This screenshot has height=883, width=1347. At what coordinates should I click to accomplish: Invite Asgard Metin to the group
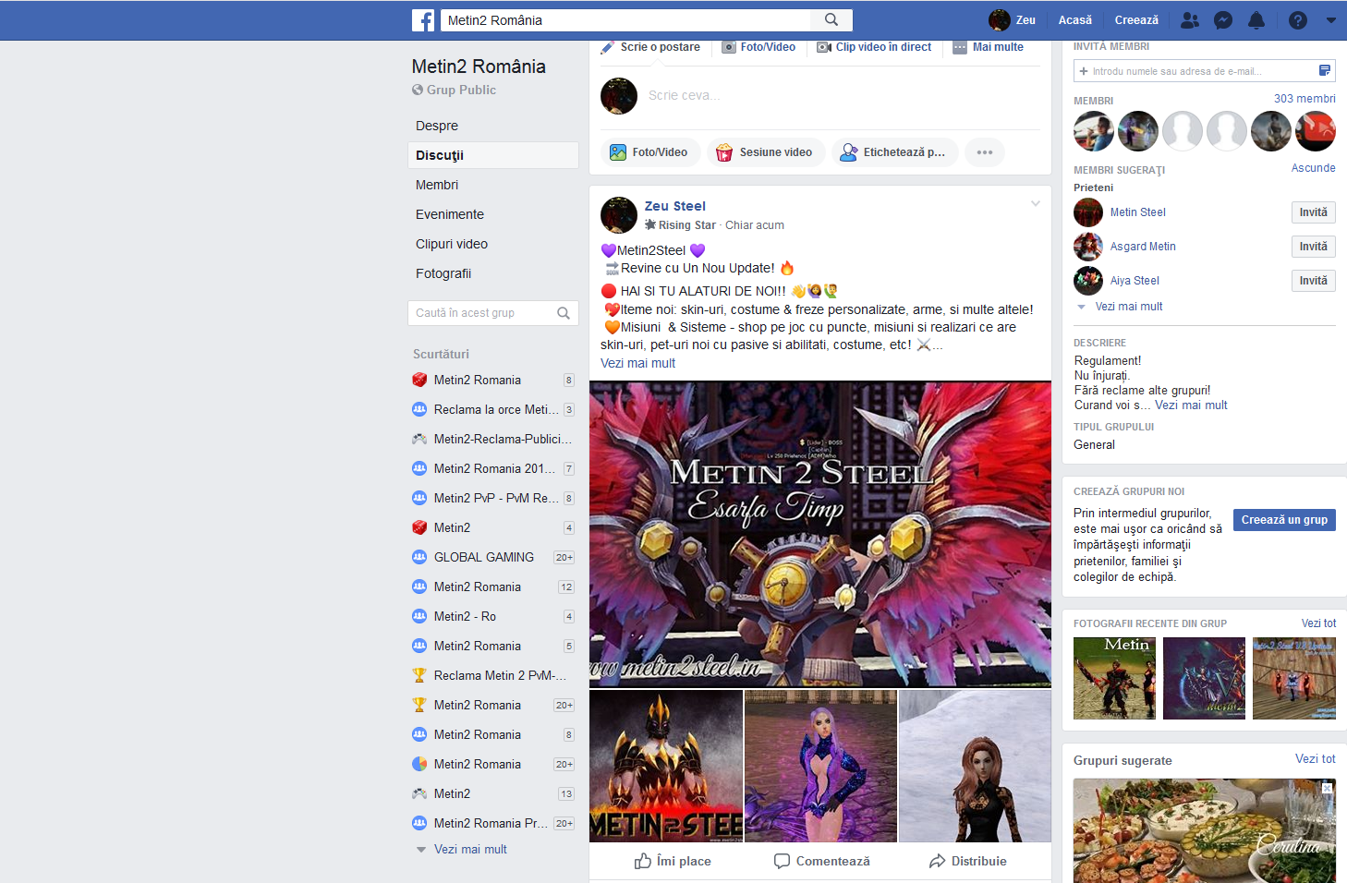point(1313,247)
